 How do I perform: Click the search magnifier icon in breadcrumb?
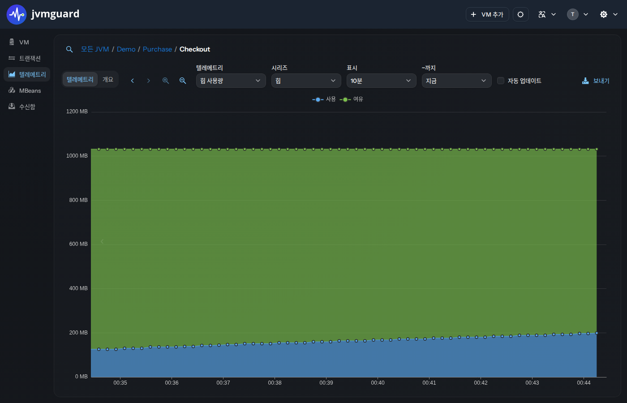(69, 49)
